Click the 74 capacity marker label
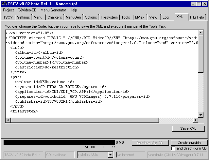209x160 pixels. (86, 147)
